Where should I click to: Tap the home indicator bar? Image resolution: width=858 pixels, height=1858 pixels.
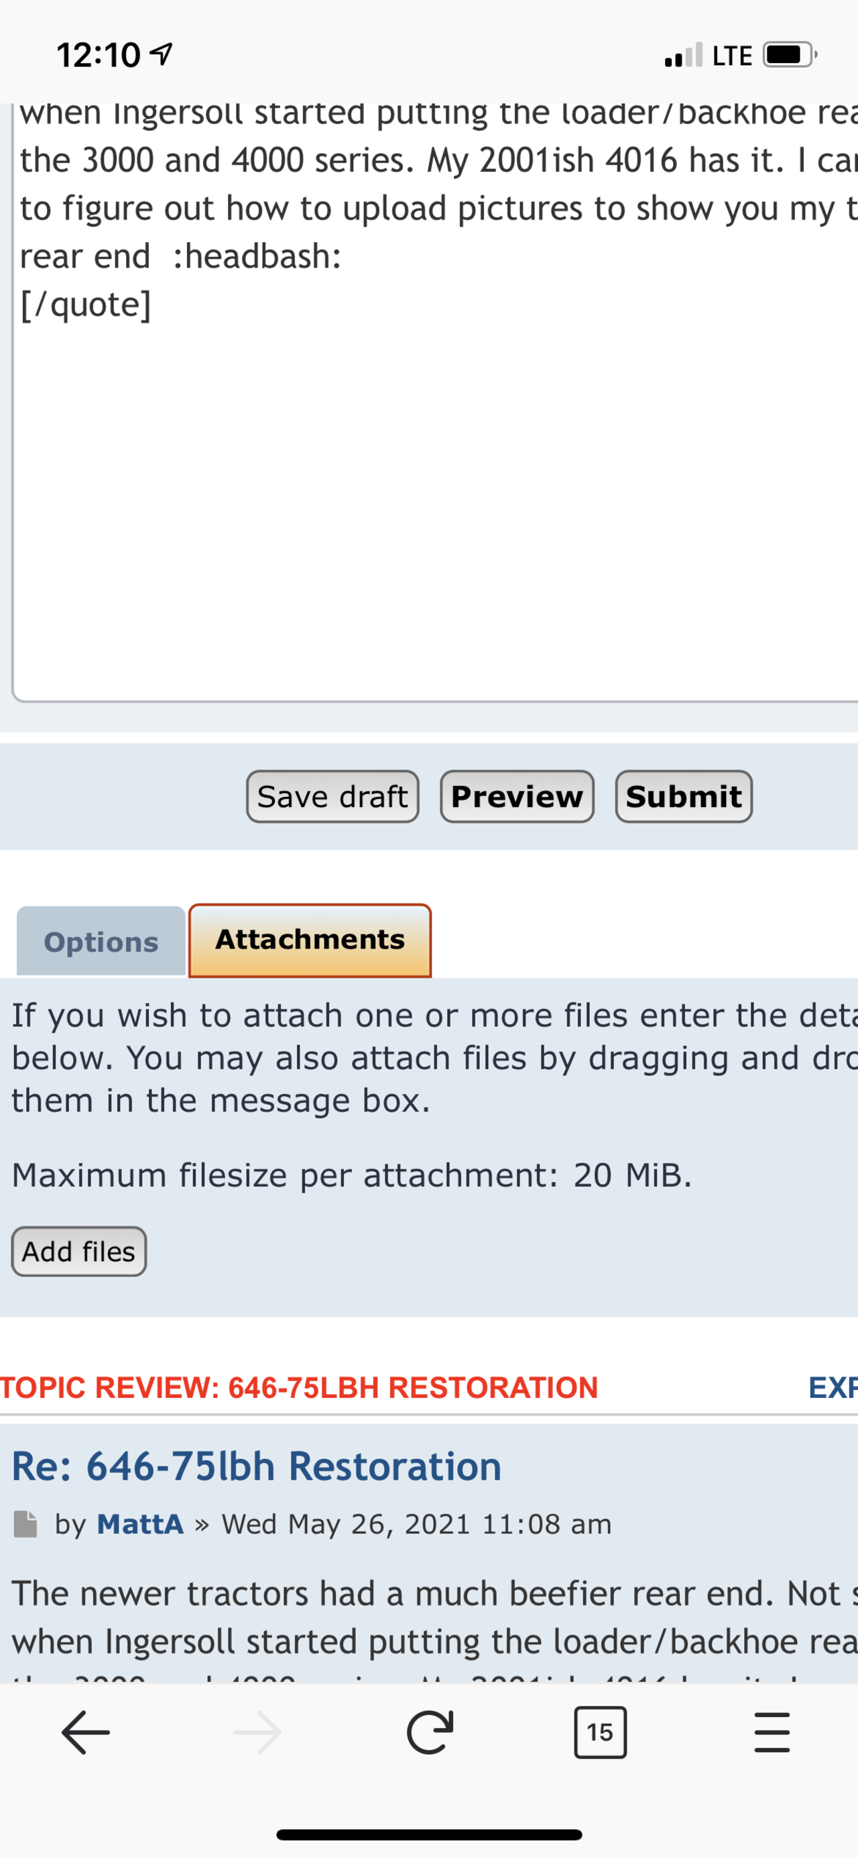click(x=429, y=1835)
